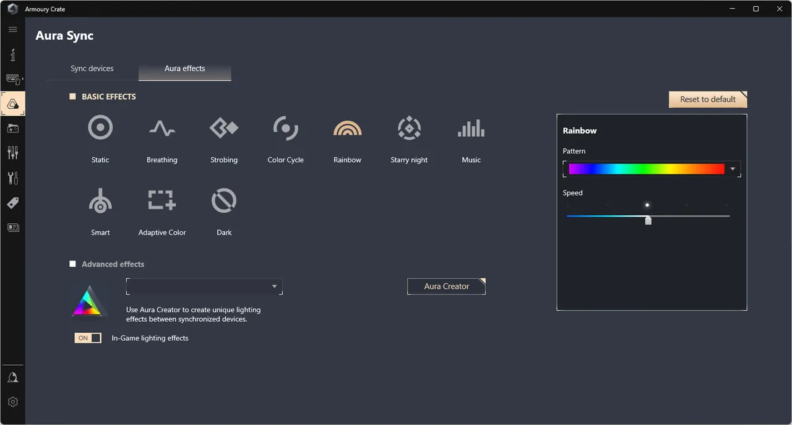Activate the Music effect
792x425 pixels.
471,129
